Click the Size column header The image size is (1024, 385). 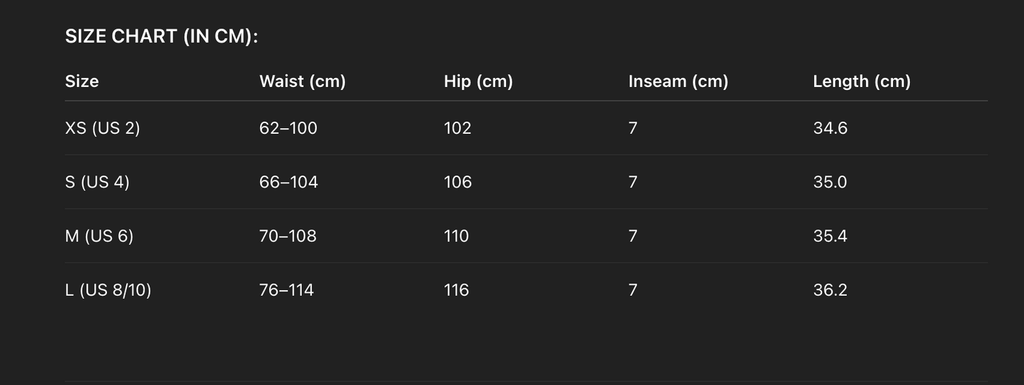(x=81, y=81)
